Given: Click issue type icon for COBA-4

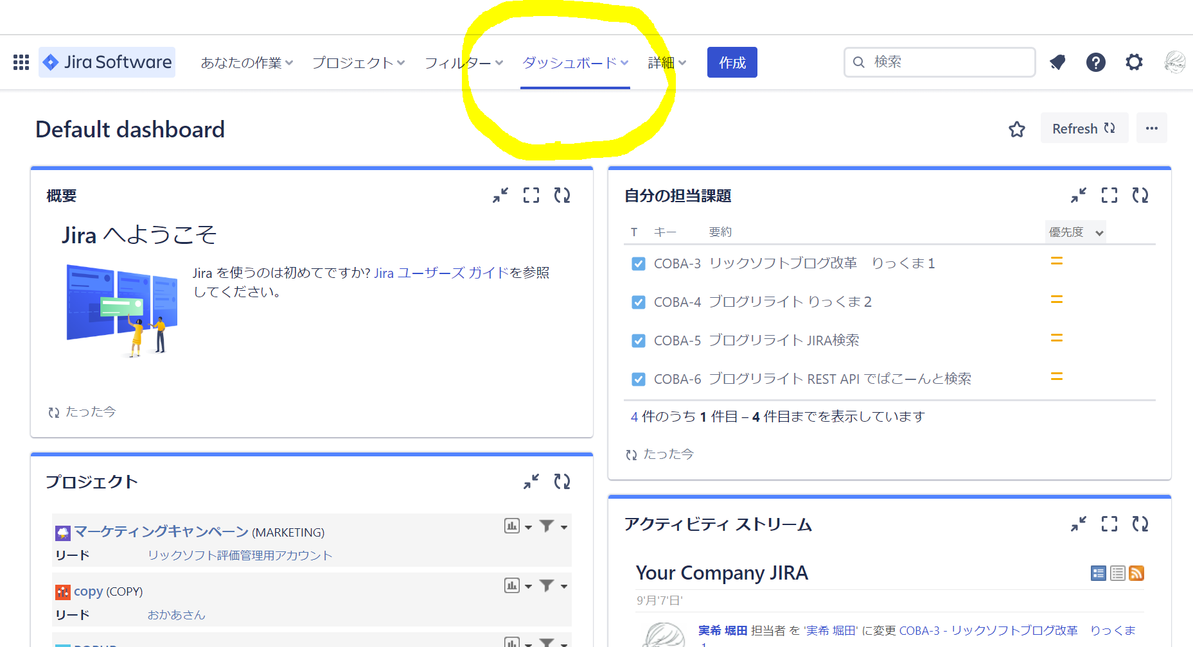Looking at the screenshot, I should [x=639, y=302].
